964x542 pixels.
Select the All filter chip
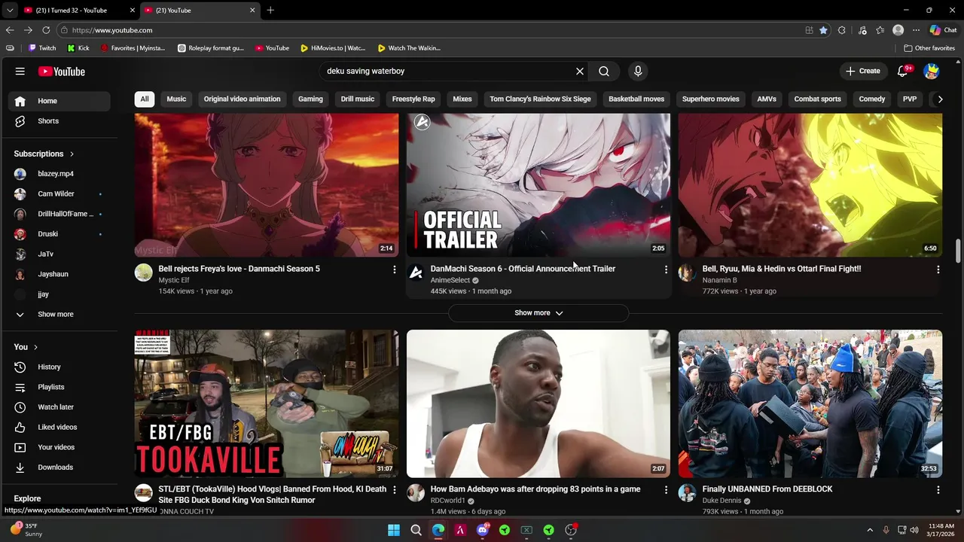click(145, 99)
